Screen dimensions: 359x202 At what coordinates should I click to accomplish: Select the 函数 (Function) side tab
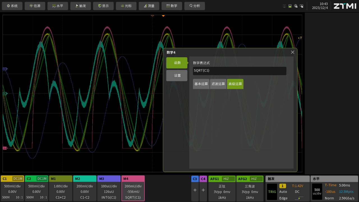(177, 63)
